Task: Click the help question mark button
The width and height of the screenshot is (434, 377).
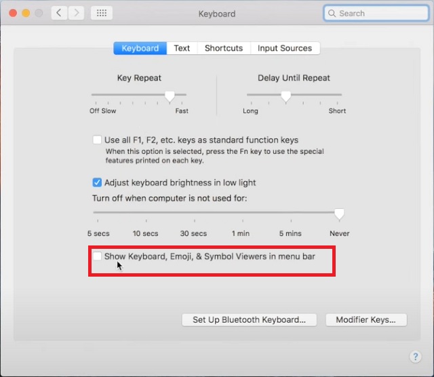Action: [x=416, y=357]
